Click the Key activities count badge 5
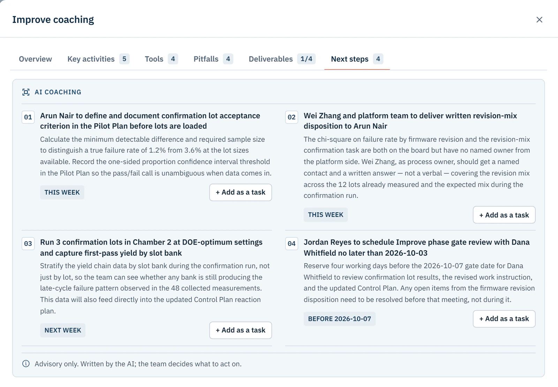 124,59
